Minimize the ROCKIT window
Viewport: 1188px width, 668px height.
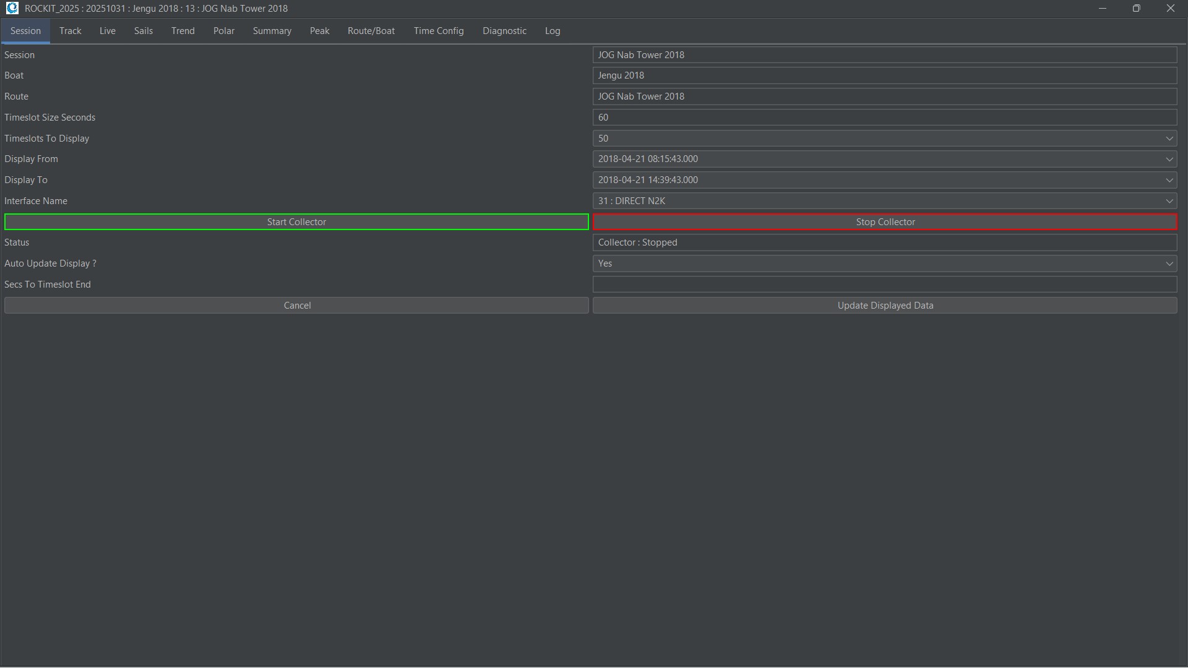click(1102, 8)
